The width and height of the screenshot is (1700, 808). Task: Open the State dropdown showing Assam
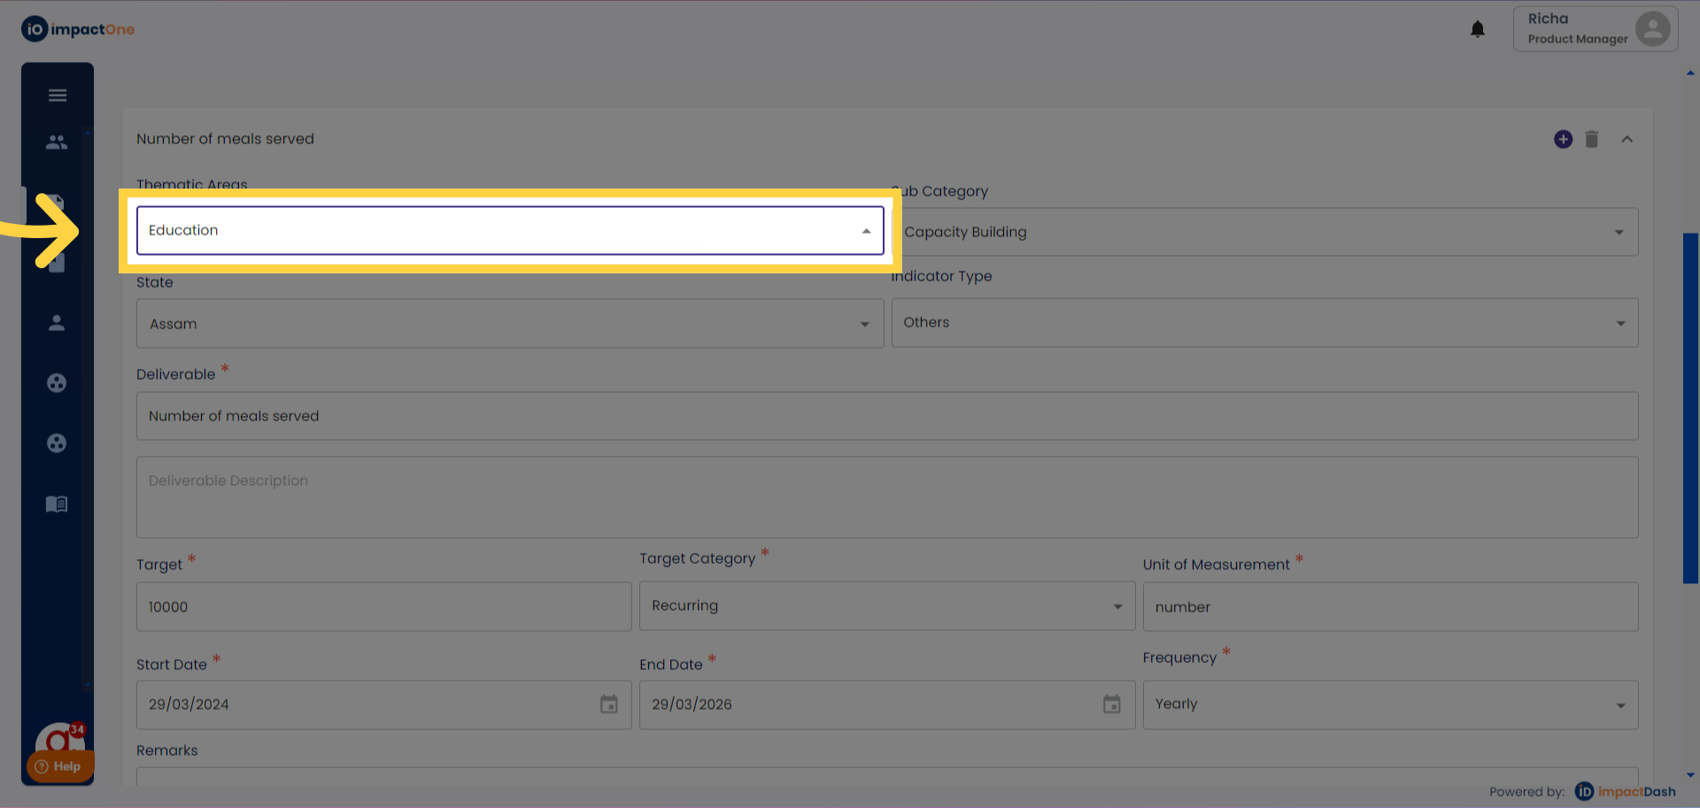tap(510, 324)
